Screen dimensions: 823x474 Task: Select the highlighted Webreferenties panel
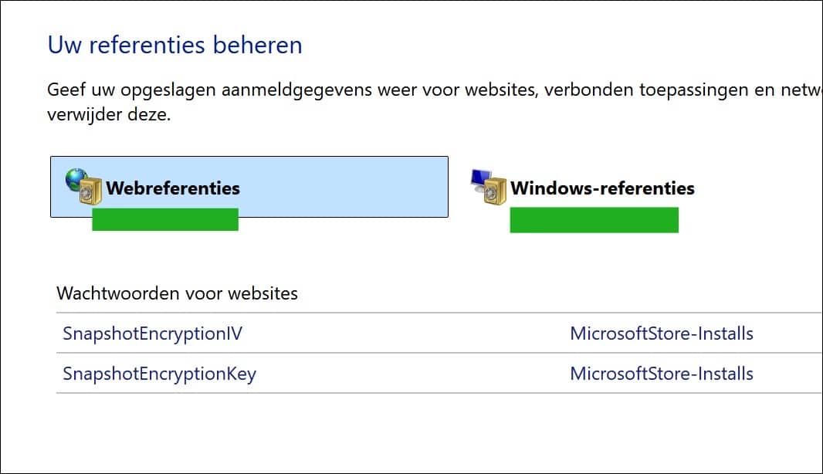pos(249,187)
